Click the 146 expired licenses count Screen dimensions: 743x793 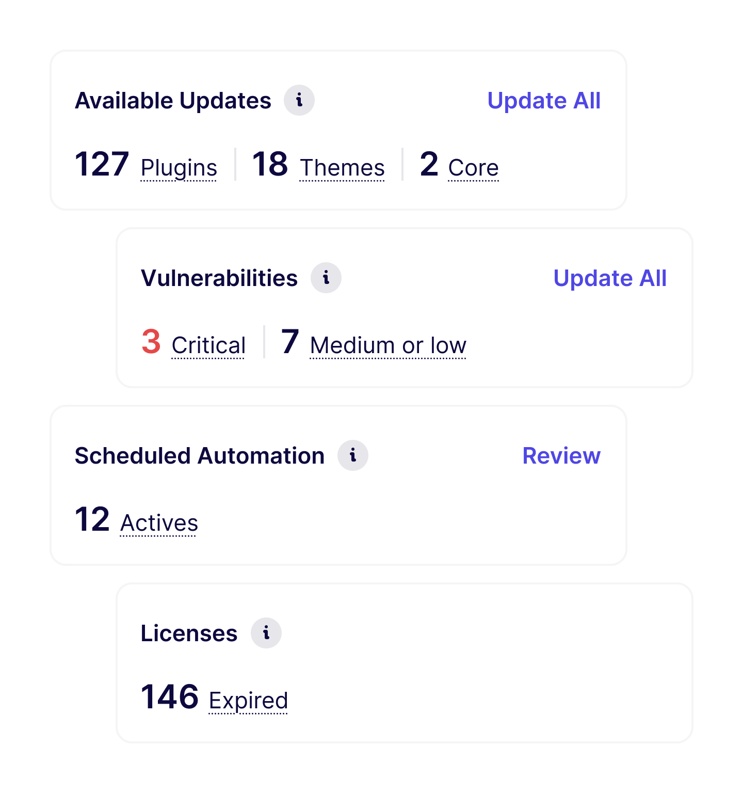point(170,697)
